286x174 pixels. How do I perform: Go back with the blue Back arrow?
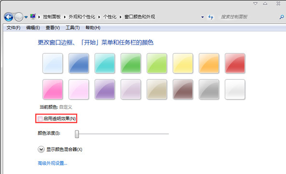(x=8, y=17)
